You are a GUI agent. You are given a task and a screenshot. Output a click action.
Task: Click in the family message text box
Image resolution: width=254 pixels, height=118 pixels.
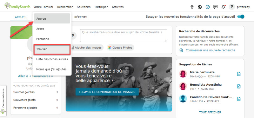124,36
